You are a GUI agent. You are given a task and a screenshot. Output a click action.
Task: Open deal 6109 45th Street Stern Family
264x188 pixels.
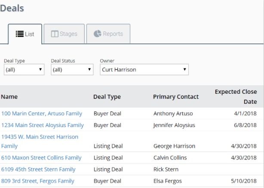pyautogui.click(x=38, y=170)
